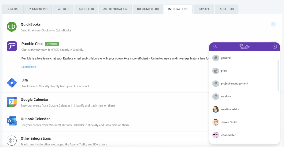Image resolution: width=284 pixels, height=147 pixels.
Task: Open the Authentication tab
Action: point(115,9)
